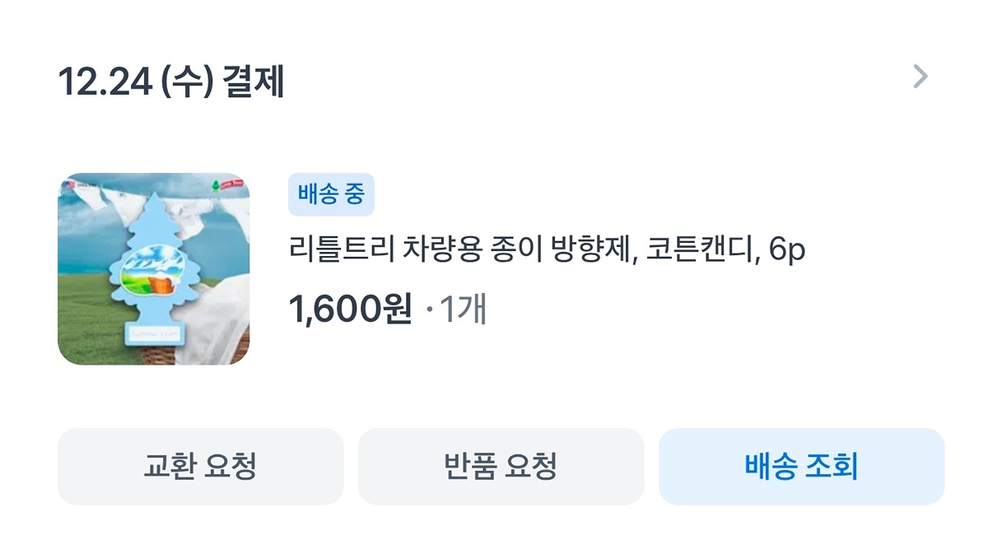Tap the green grass field in the product image
Image resolution: width=988 pixels, height=549 pixels.
point(91,321)
